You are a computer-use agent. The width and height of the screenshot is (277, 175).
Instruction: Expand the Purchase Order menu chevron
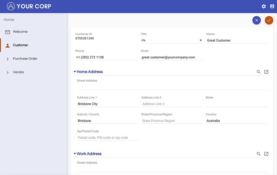[x=8, y=59]
